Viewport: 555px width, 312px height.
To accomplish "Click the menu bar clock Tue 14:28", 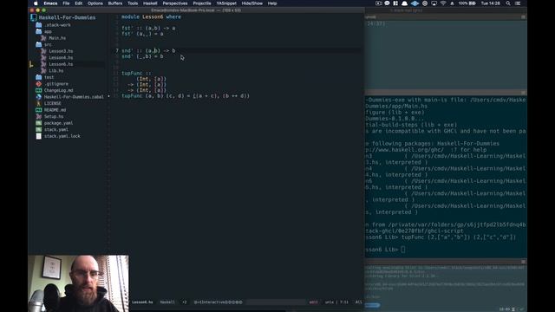I will click(491, 3).
